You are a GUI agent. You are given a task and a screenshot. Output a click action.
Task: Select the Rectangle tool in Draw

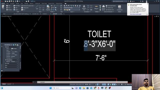(40, 10)
